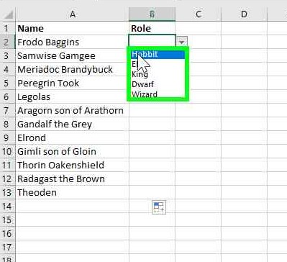Viewport: 287px width, 262px height.
Task: Select the Frodo Baggins cell
Action: 73,42
